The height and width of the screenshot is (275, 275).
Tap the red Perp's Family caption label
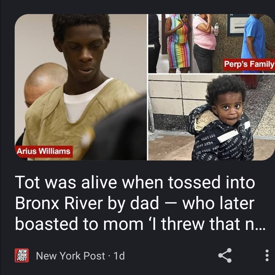249,64
